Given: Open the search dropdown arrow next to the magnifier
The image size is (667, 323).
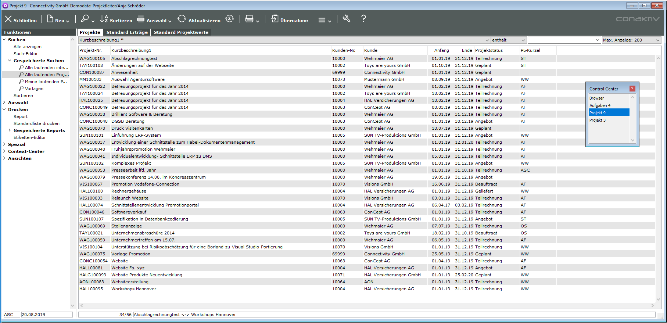Looking at the screenshot, I should point(93,21).
